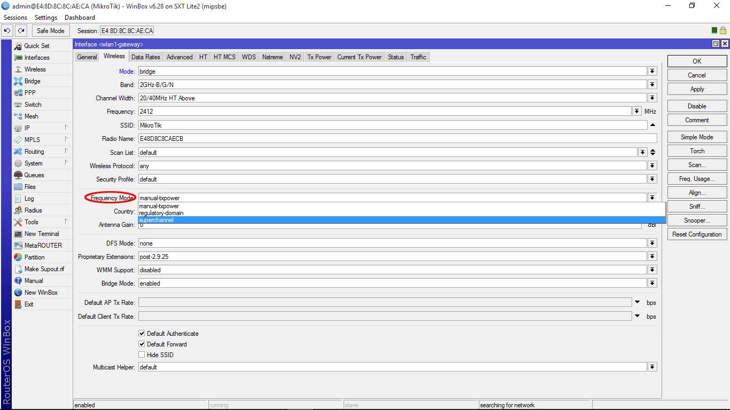Open the Switch sidebar entry

[33, 105]
